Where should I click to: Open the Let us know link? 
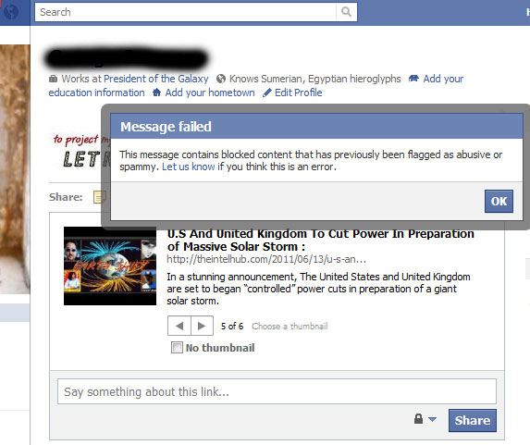coord(189,167)
